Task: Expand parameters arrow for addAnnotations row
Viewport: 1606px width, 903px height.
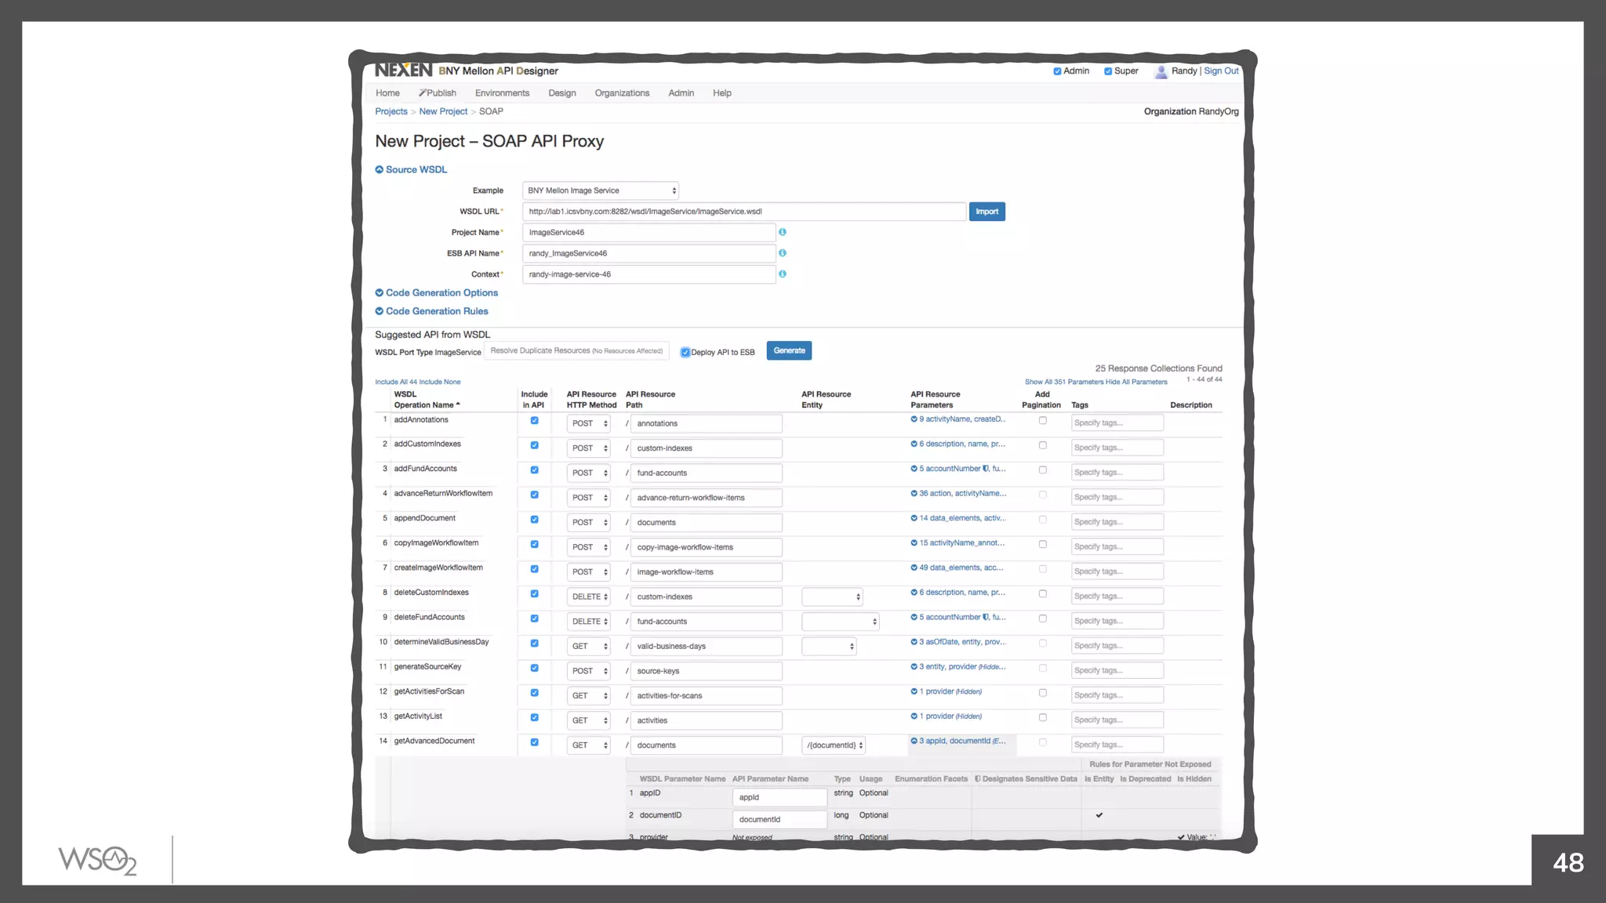Action: click(914, 419)
